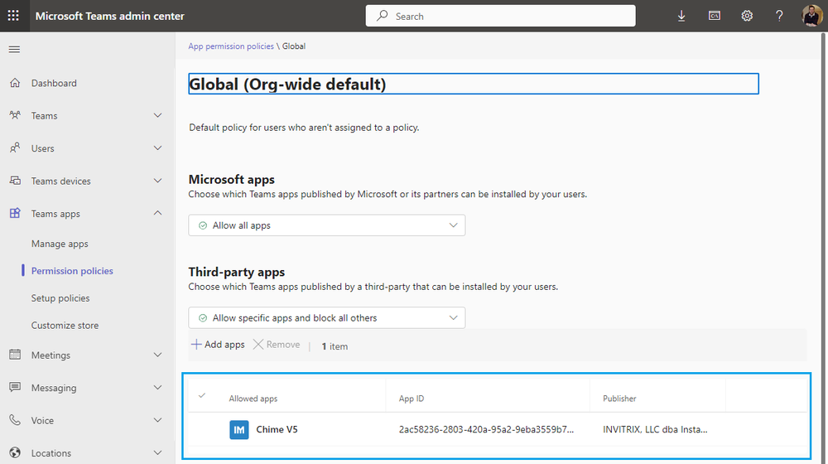Viewport: 828px width, 464px height.
Task: Click the Teams apps icon
Action: tap(15, 213)
